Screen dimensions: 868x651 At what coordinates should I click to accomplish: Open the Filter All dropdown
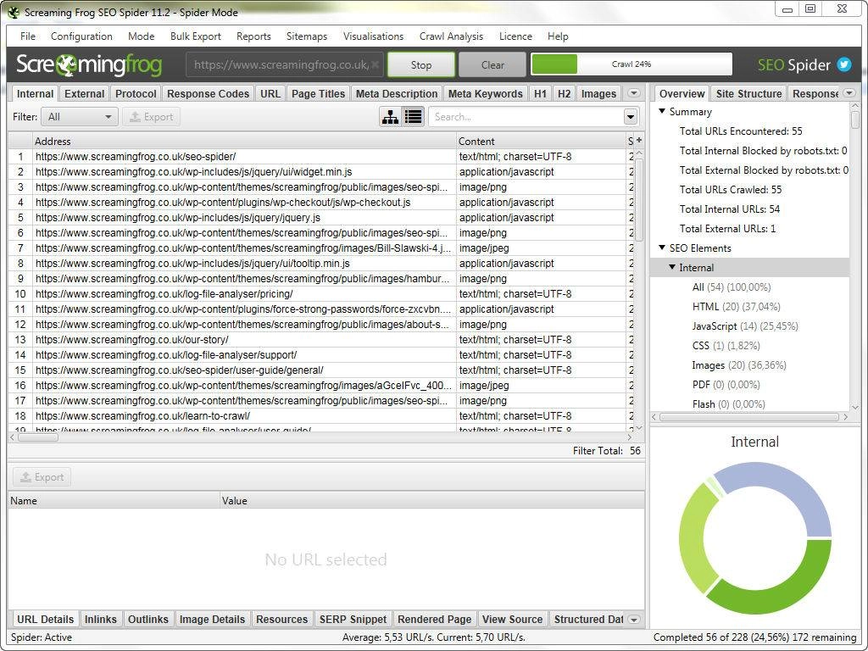coord(79,117)
